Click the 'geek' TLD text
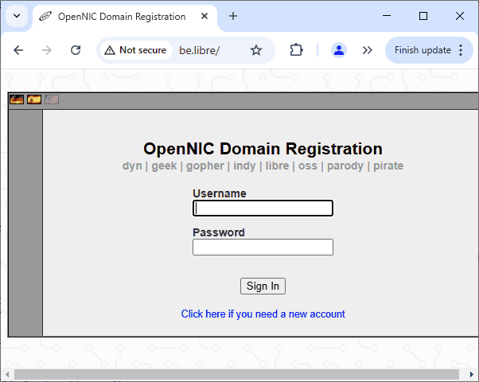The height and width of the screenshot is (382, 479). (x=164, y=166)
